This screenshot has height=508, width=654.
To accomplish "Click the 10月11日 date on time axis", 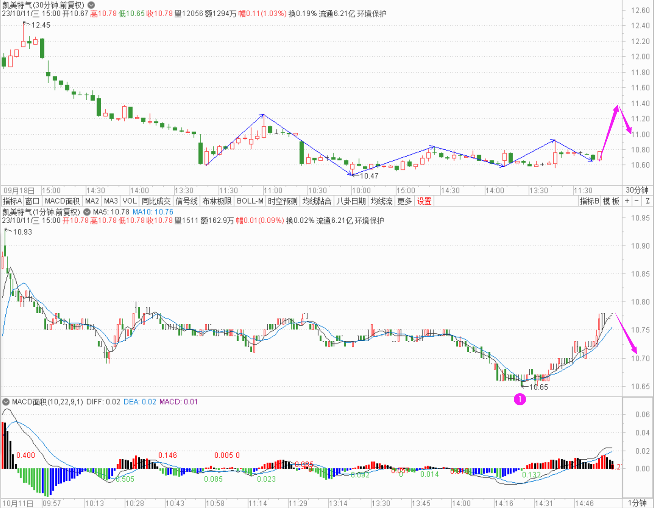I will coord(18,504).
